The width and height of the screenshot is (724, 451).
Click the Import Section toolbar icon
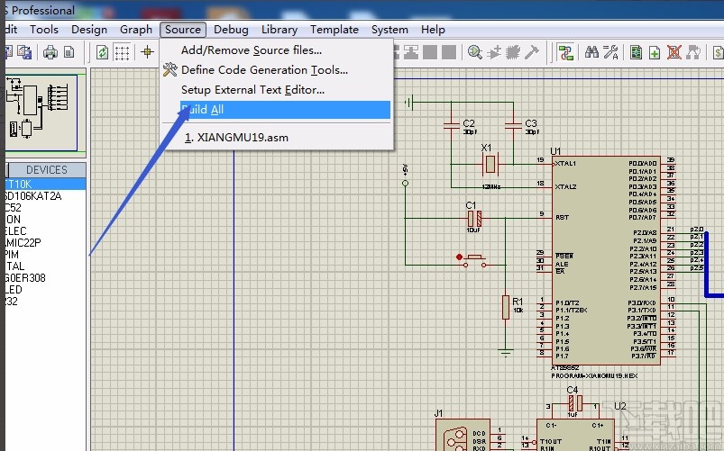pyautogui.click(x=8, y=52)
